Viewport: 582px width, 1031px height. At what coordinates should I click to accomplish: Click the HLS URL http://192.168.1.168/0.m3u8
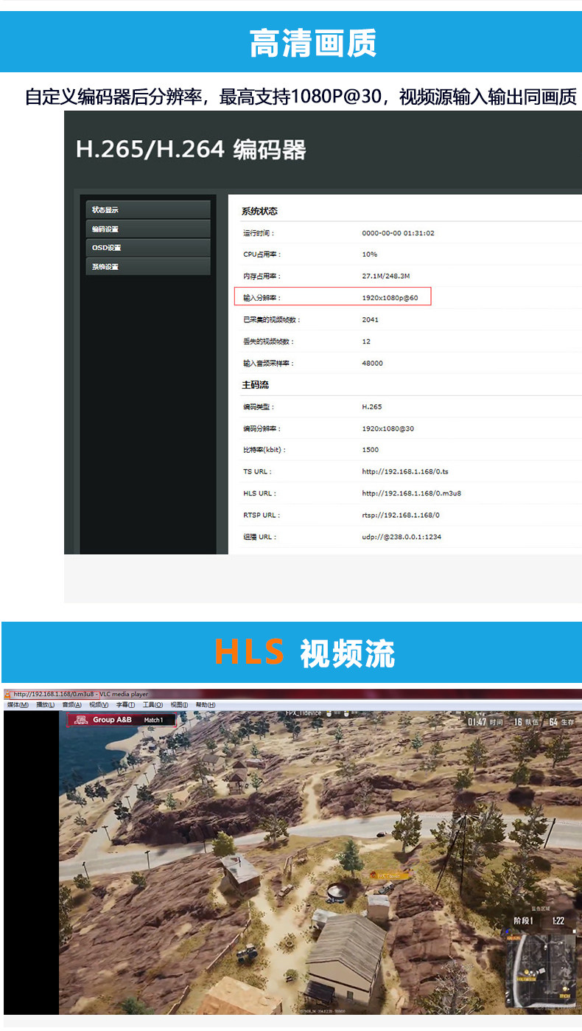[412, 493]
